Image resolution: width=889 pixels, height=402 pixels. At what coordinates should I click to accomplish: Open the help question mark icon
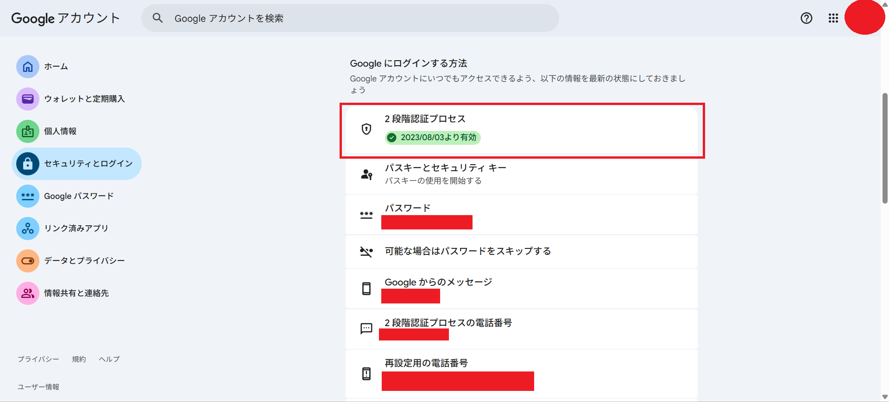click(807, 18)
